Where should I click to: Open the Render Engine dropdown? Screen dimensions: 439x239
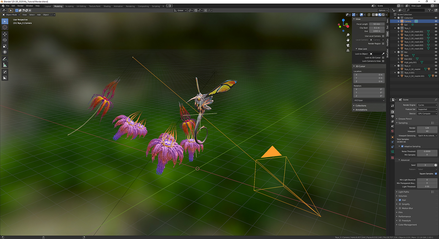(427, 105)
